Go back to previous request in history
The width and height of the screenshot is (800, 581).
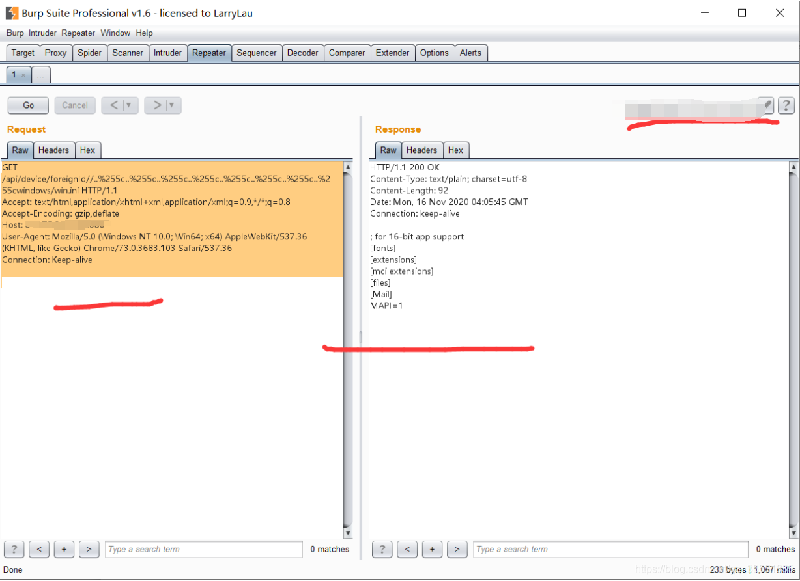(x=113, y=105)
